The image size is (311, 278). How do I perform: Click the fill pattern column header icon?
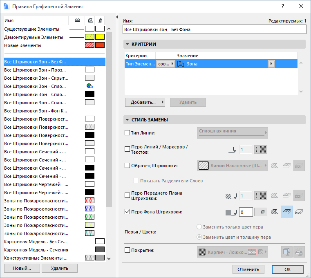pyautogui.click(x=90, y=20)
